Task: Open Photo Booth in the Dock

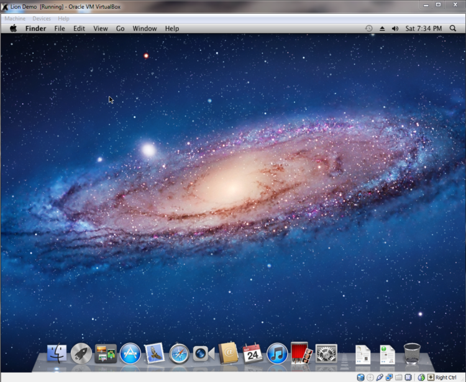Action: point(301,353)
